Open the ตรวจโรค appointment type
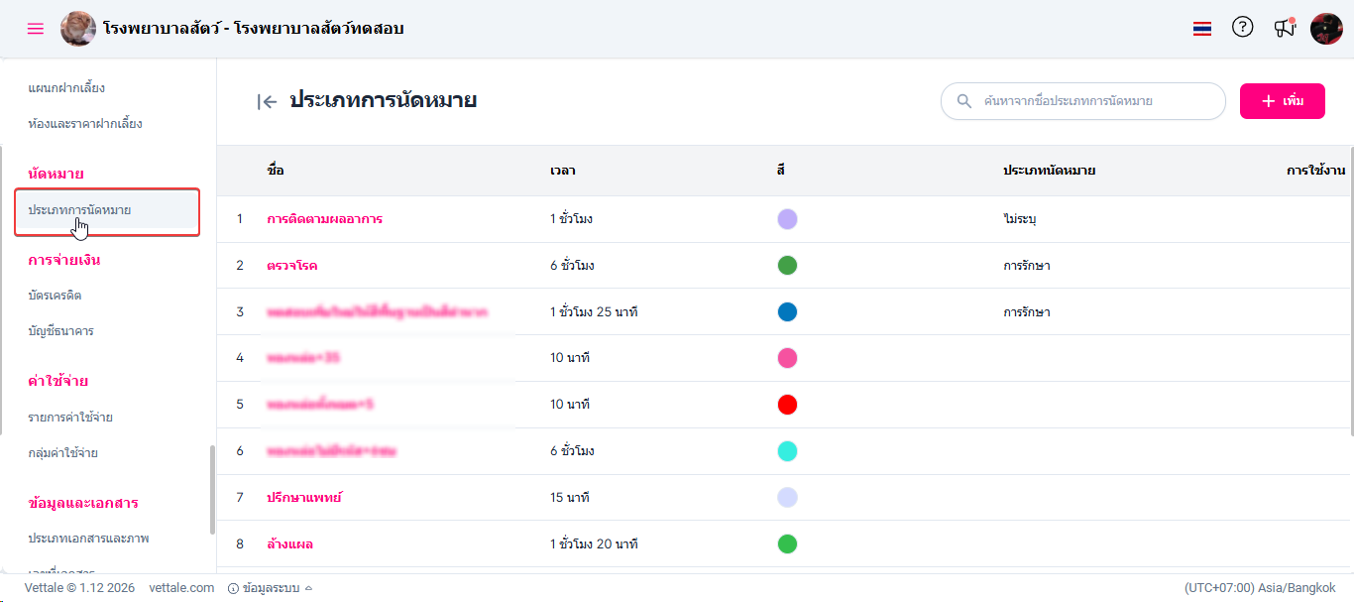This screenshot has height=602, width=1354. click(291, 266)
